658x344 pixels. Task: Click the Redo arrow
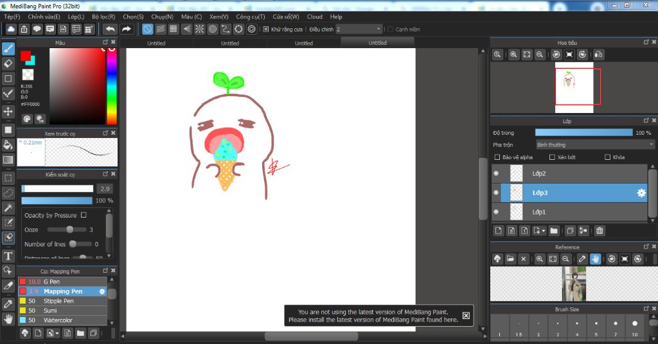coord(126,29)
